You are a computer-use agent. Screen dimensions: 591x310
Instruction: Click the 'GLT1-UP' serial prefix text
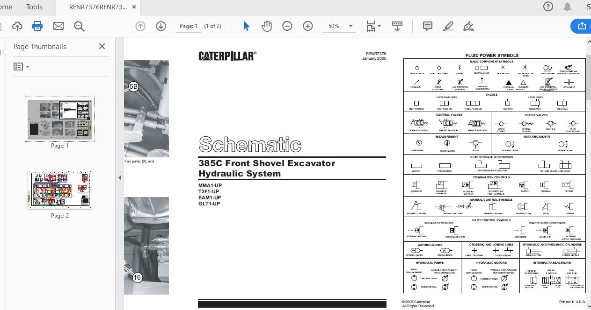[209, 204]
